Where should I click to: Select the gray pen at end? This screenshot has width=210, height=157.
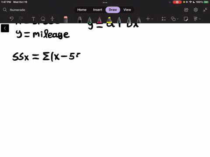139,20
